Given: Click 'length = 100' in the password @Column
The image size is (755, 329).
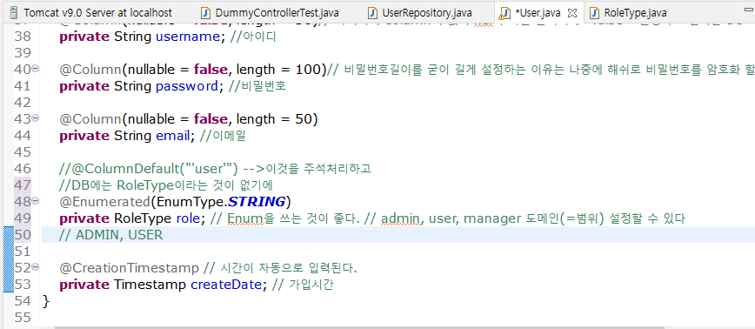Looking at the screenshot, I should pyautogui.click(x=277, y=70).
